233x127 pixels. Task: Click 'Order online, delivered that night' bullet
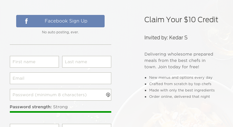pos(179,97)
